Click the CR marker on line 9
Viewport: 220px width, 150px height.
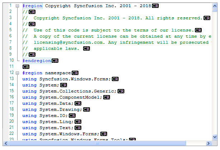click(x=32, y=55)
